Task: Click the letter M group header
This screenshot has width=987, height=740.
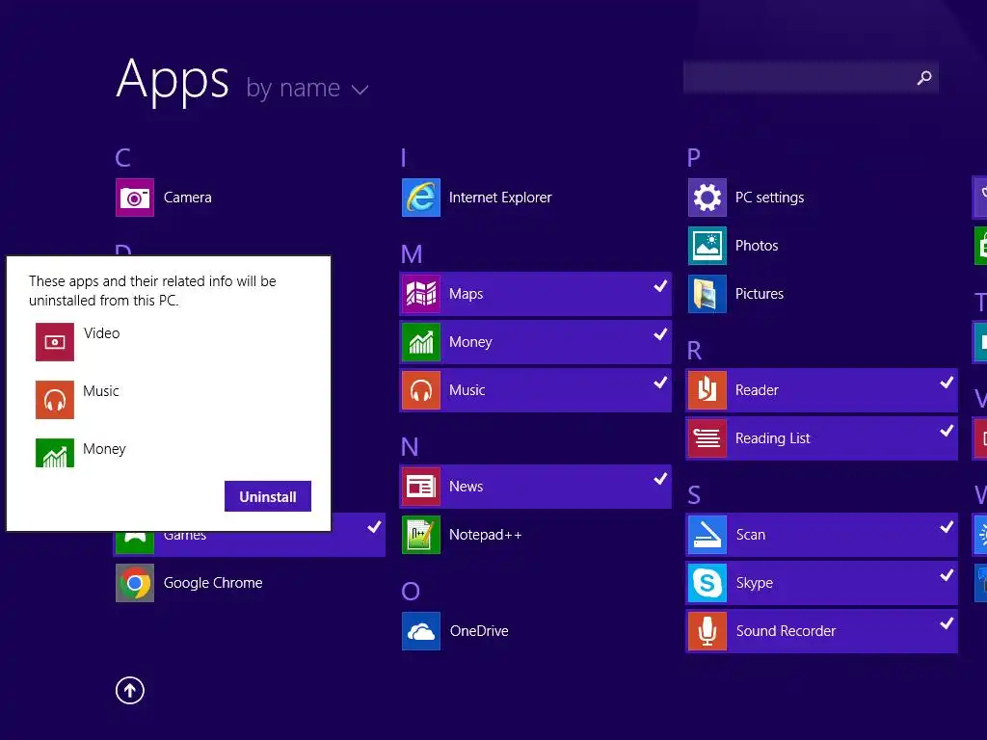Action: pyautogui.click(x=412, y=254)
